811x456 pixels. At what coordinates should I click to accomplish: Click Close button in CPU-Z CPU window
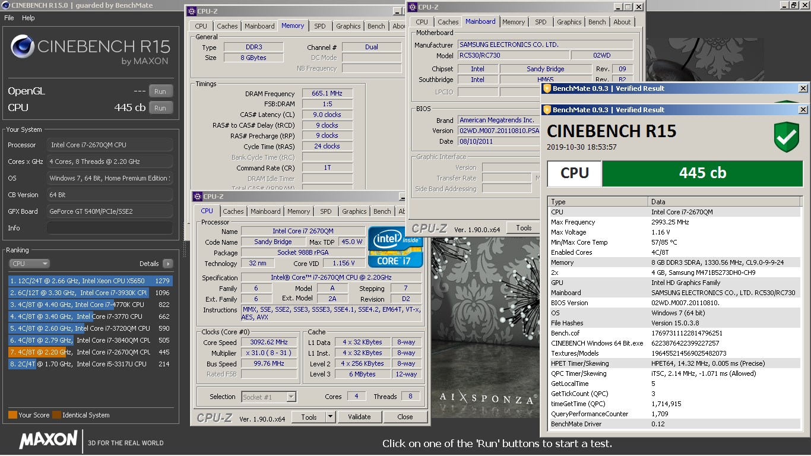(405, 417)
